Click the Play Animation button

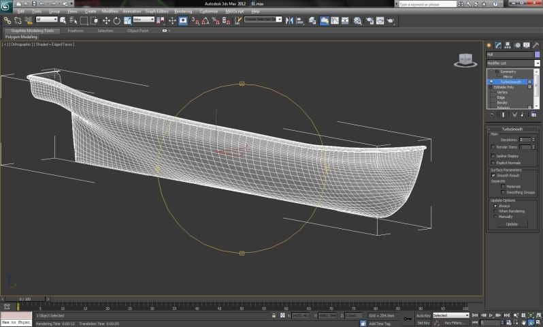(x=491, y=315)
